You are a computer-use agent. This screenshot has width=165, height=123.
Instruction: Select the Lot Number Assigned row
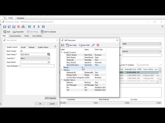pyautogui.click(x=86, y=78)
